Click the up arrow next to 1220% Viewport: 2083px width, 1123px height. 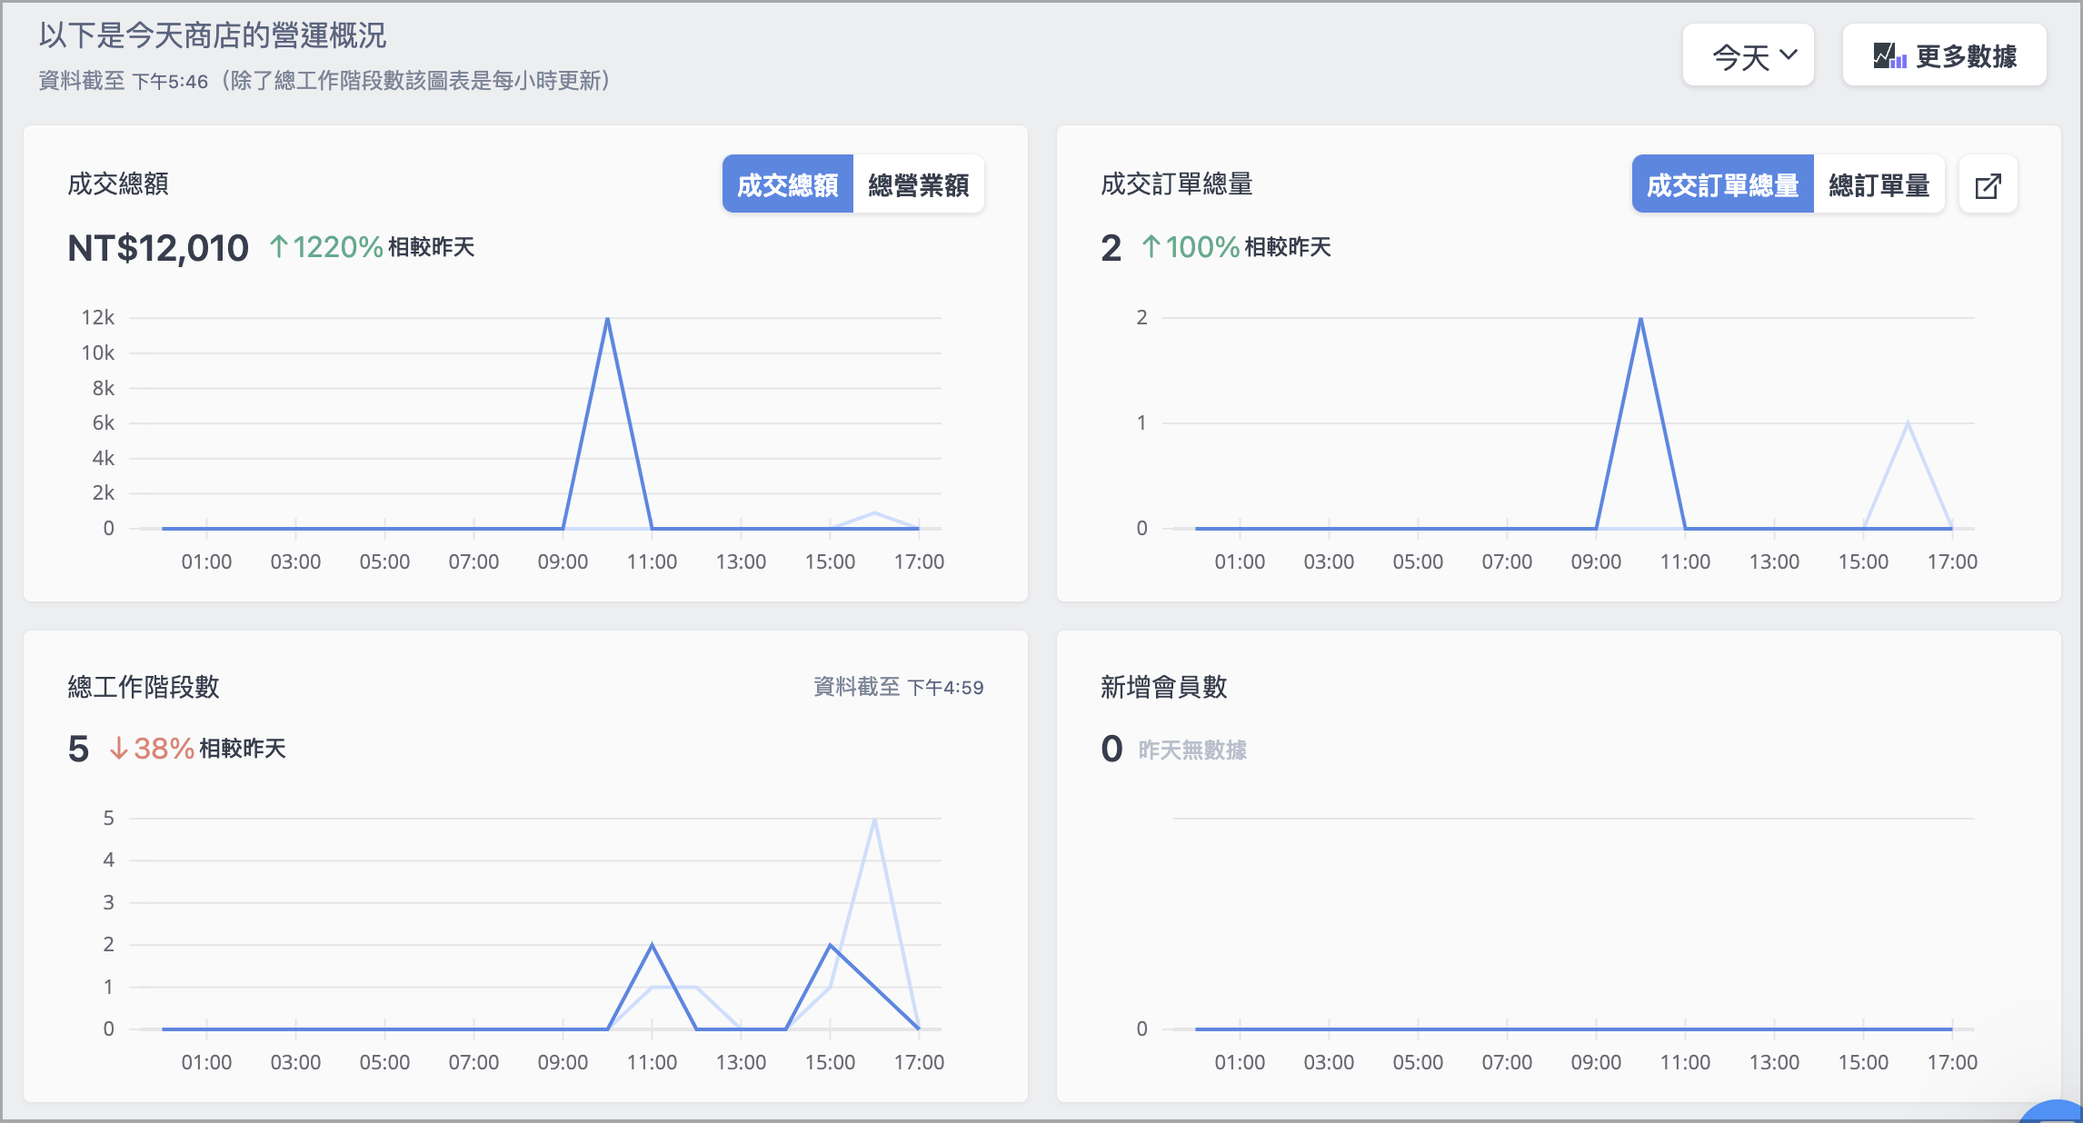click(278, 246)
